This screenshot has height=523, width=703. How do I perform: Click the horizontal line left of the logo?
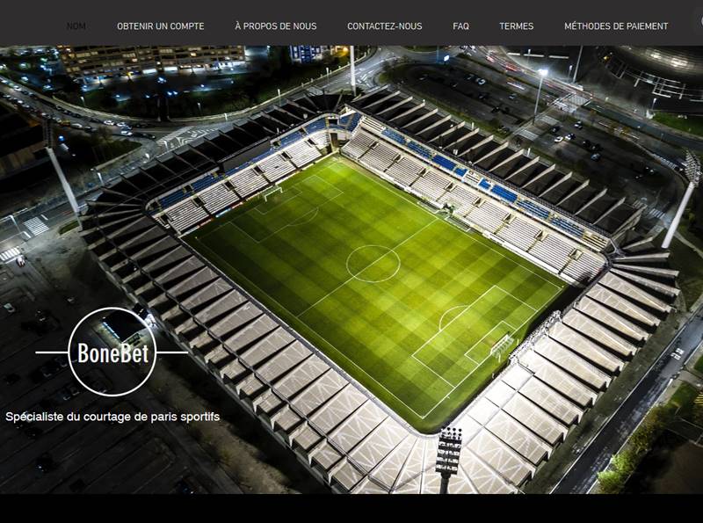[x=52, y=352]
